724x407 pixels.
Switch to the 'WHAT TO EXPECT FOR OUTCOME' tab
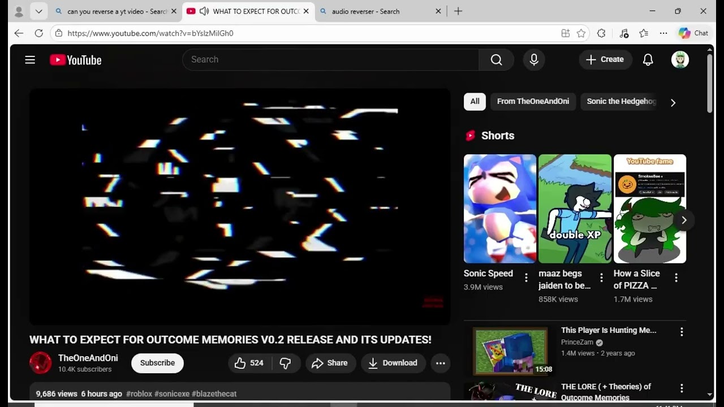click(x=249, y=11)
